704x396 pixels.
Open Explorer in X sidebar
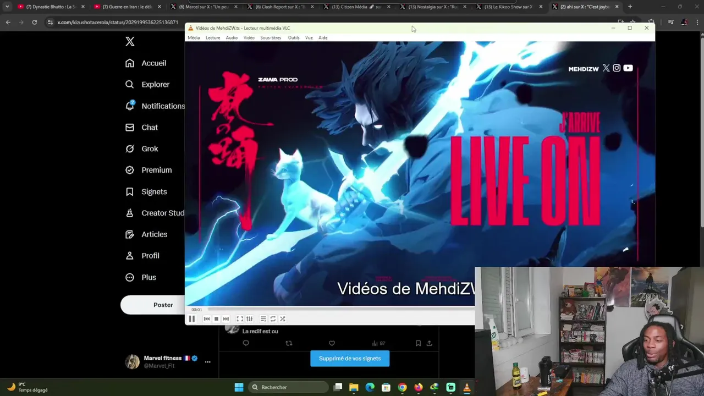click(x=147, y=85)
